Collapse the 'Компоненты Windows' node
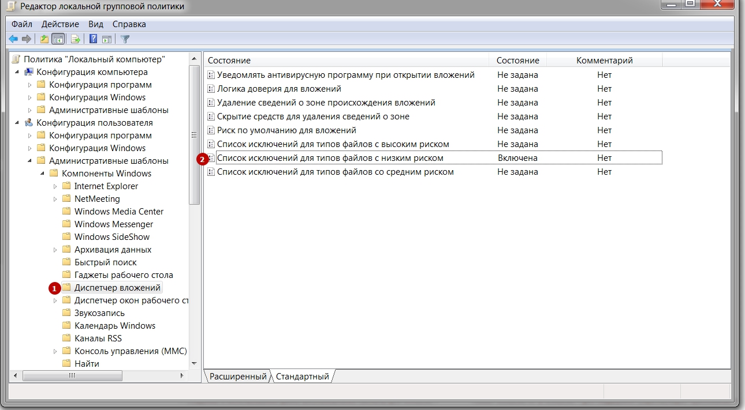The height and width of the screenshot is (410, 745). tap(42, 174)
